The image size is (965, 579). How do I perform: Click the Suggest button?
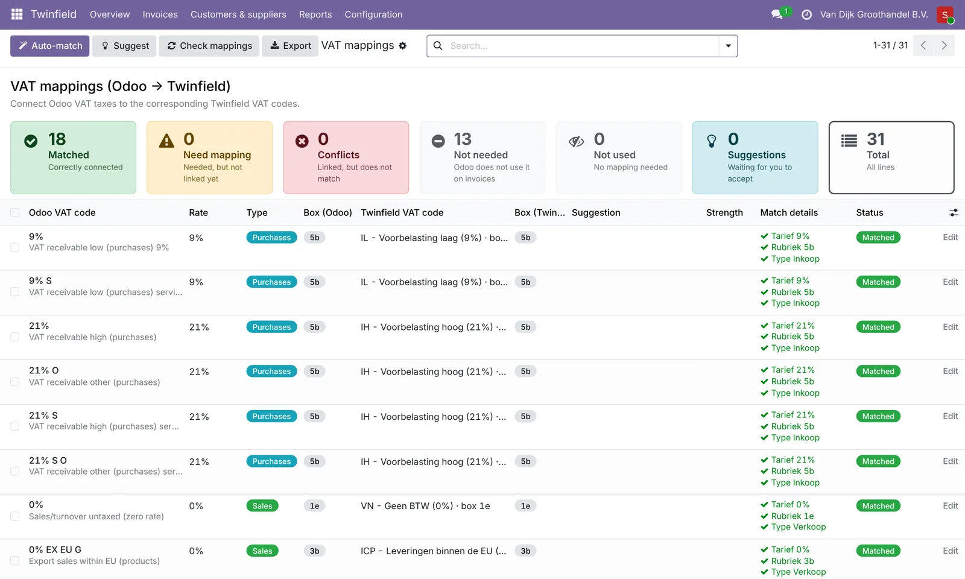[125, 46]
